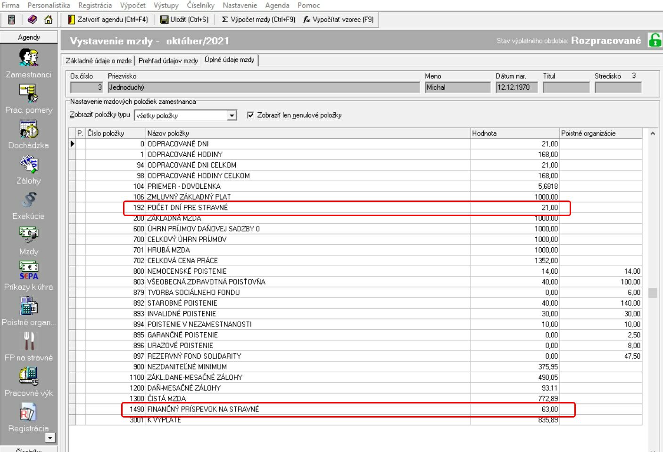Click the home icon in toolbar
This screenshot has height=452, width=663.
[x=48, y=19]
